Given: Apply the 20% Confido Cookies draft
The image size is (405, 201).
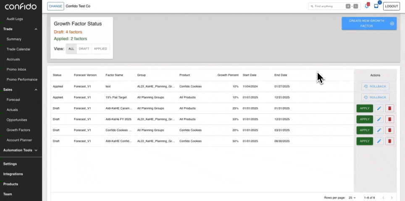Looking at the screenshot, I should tap(365, 130).
